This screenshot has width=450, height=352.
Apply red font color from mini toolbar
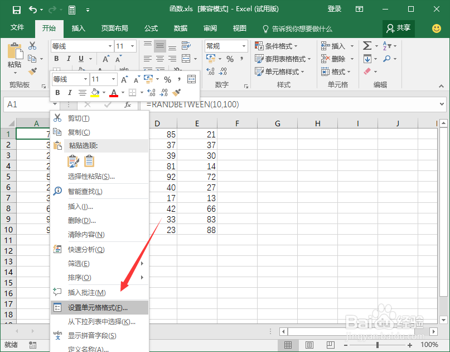[114, 93]
